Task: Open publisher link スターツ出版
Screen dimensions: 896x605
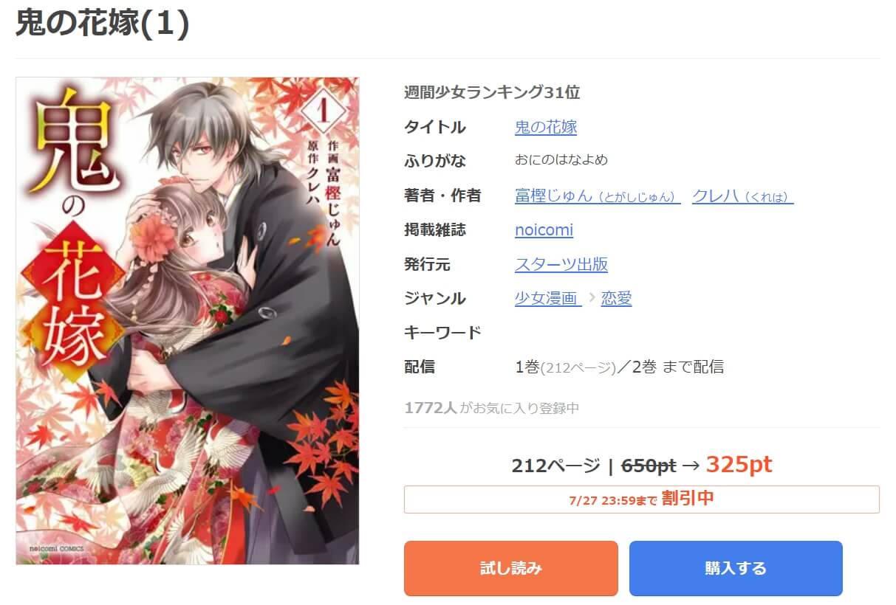Action: (561, 264)
